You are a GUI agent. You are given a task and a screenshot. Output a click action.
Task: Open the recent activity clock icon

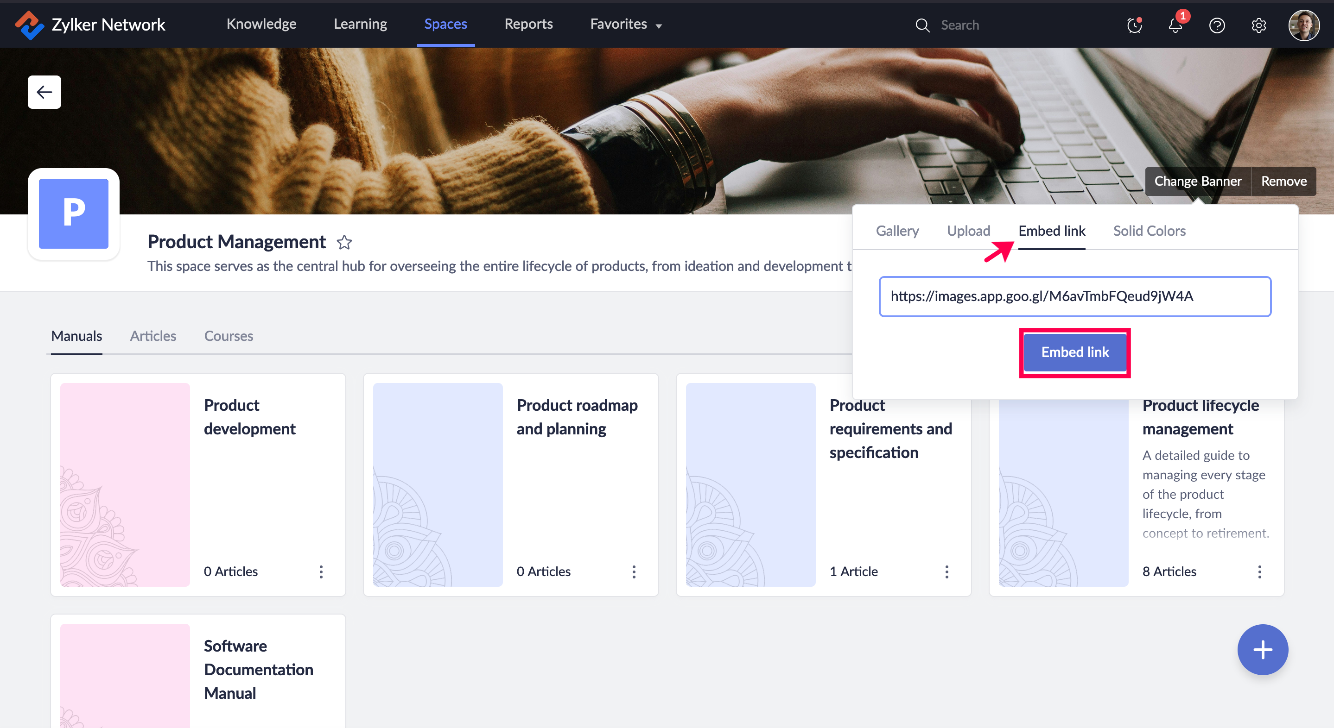[1134, 25]
